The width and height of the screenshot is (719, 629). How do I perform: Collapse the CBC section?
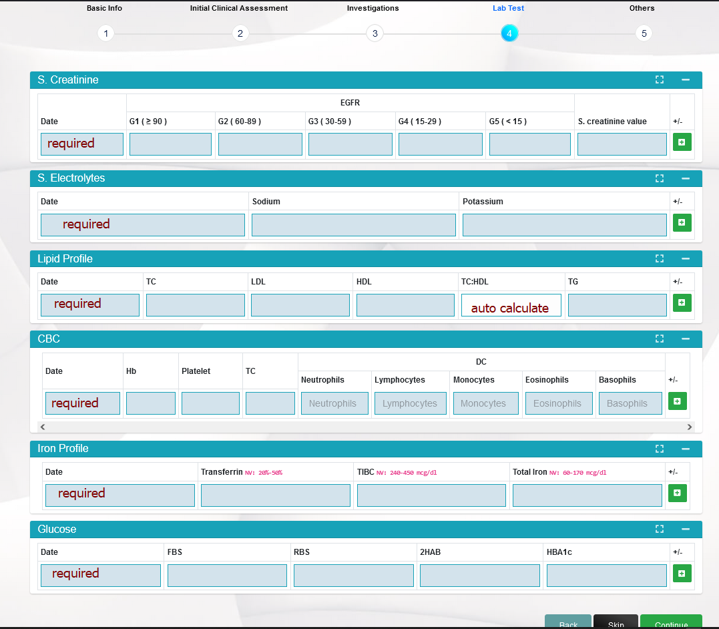pos(686,339)
